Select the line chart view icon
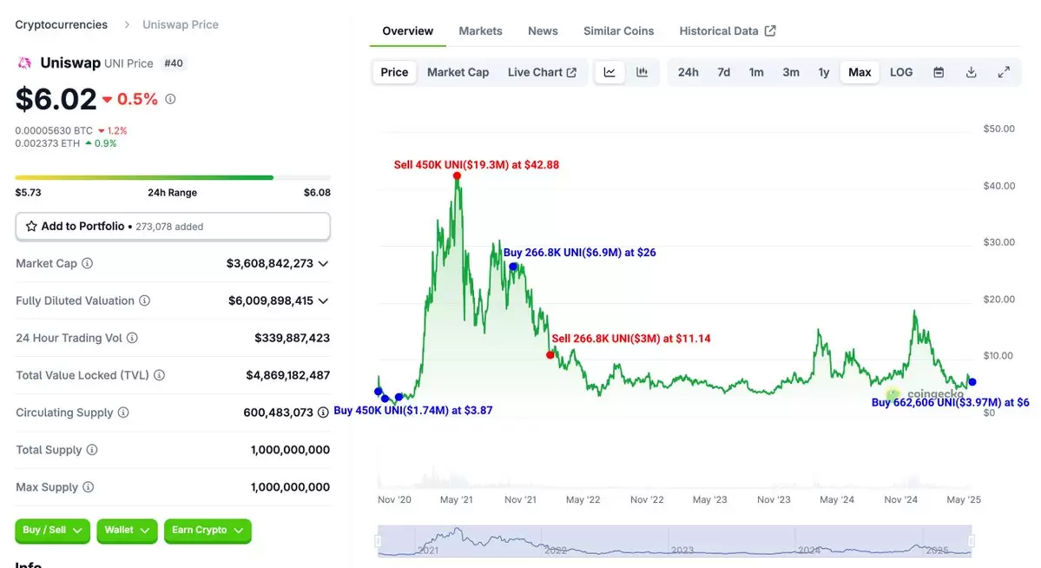The width and height of the screenshot is (1041, 568). click(609, 72)
